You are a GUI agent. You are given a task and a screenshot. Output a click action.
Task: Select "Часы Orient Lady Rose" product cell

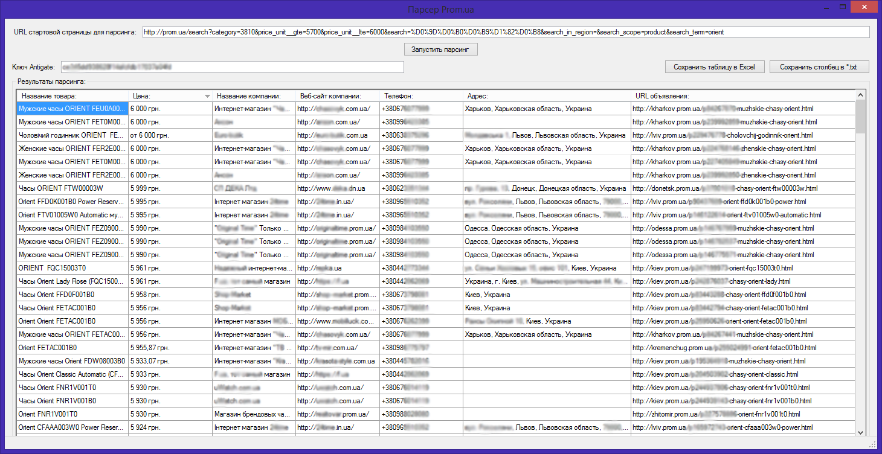pos(72,281)
